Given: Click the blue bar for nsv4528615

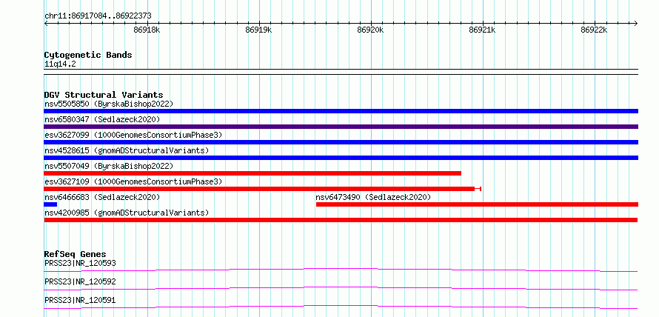Looking at the screenshot, I should pos(341,158).
